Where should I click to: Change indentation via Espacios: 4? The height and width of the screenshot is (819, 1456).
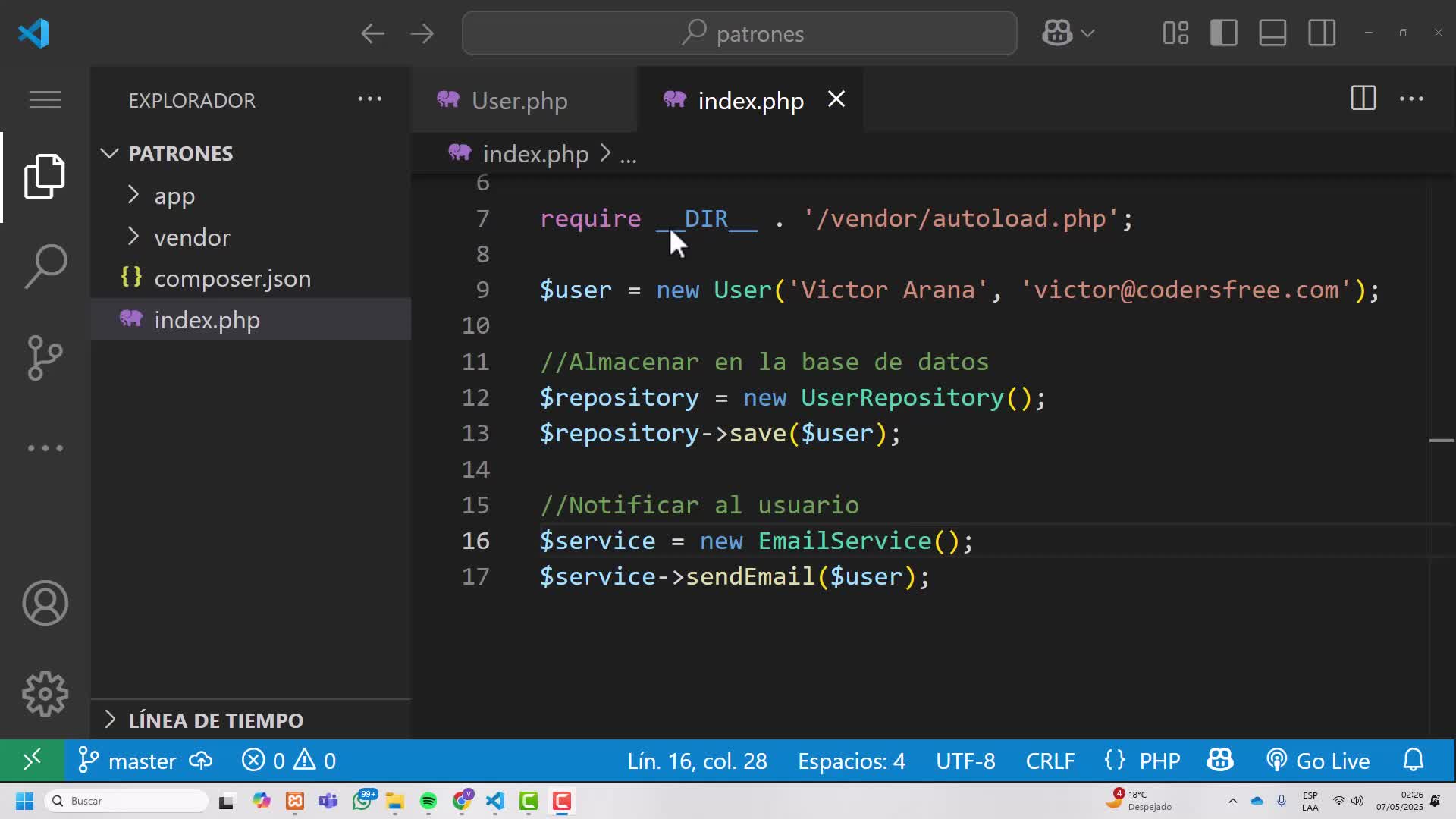click(851, 761)
